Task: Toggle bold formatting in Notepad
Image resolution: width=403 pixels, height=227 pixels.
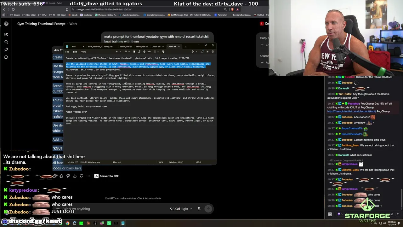Action: tap(134, 52)
